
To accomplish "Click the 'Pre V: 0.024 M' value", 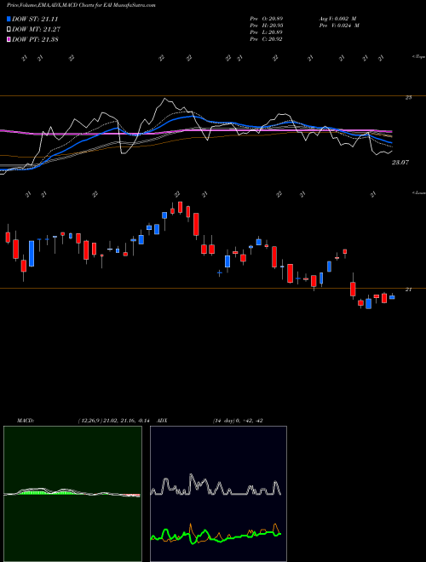I will coord(338,26).
